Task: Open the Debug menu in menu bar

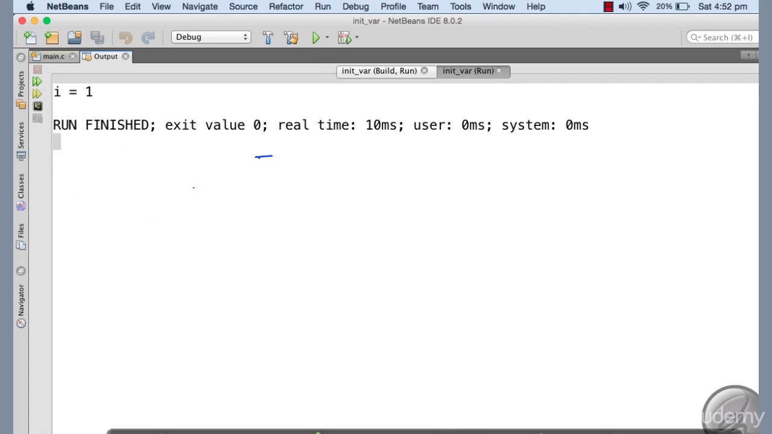Action: (355, 7)
